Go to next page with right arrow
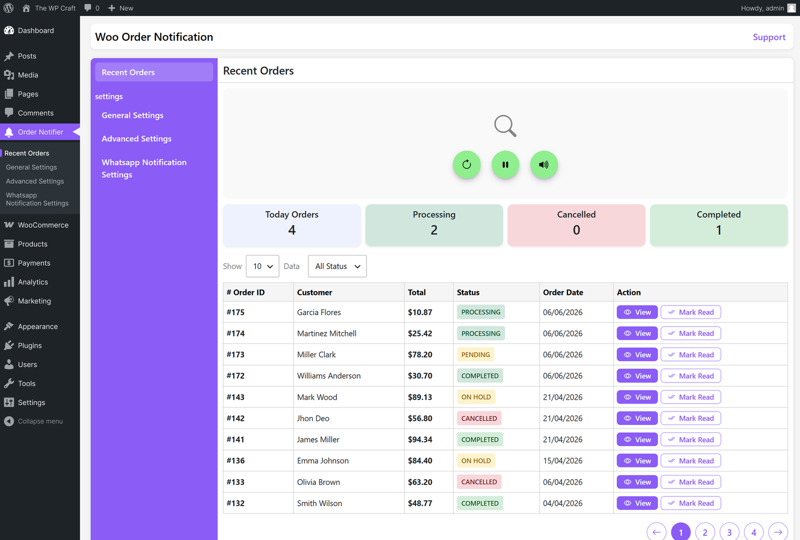The height and width of the screenshot is (540, 800). pos(778,532)
